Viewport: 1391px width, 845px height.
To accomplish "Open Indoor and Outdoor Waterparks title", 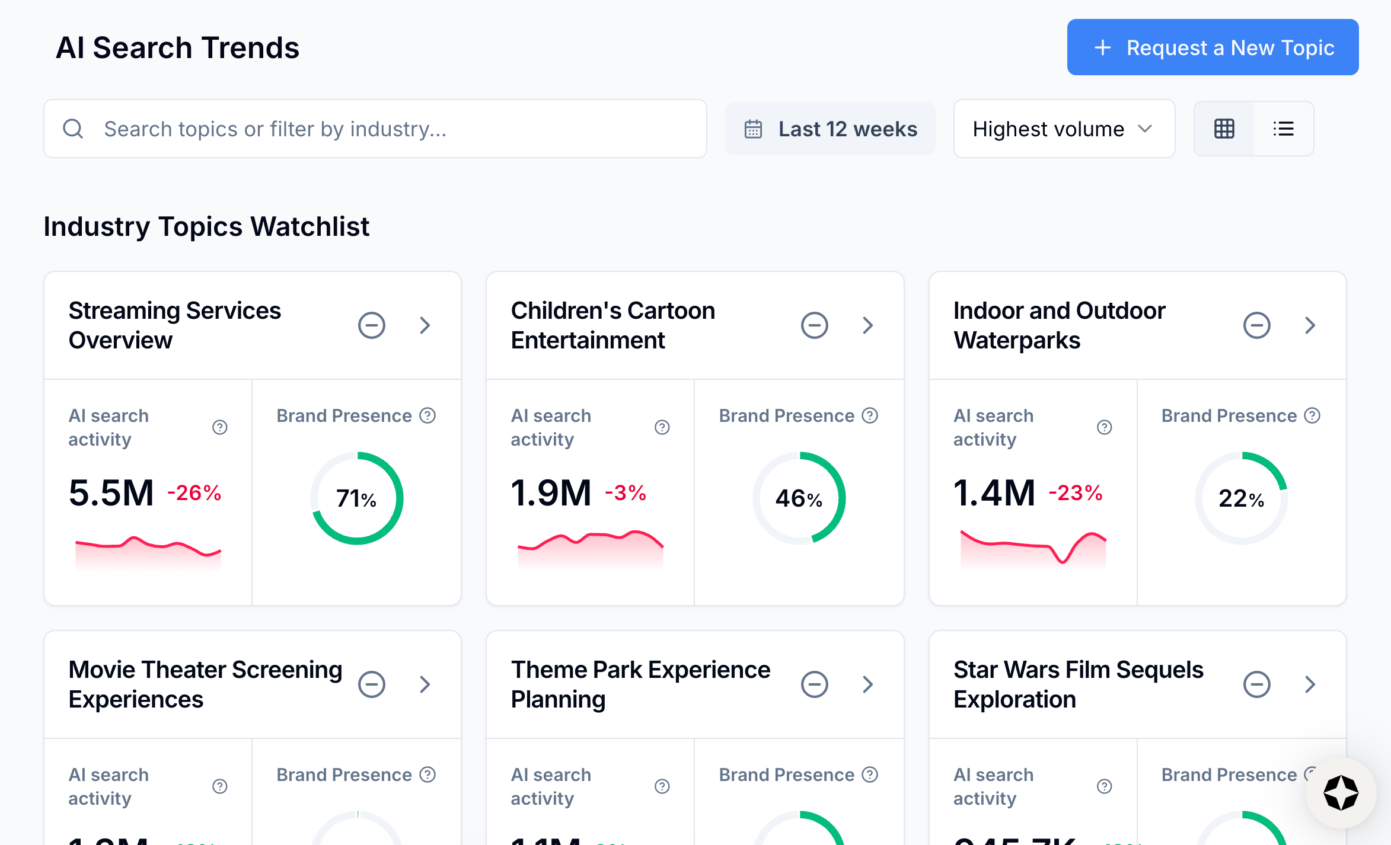I will 1059,325.
